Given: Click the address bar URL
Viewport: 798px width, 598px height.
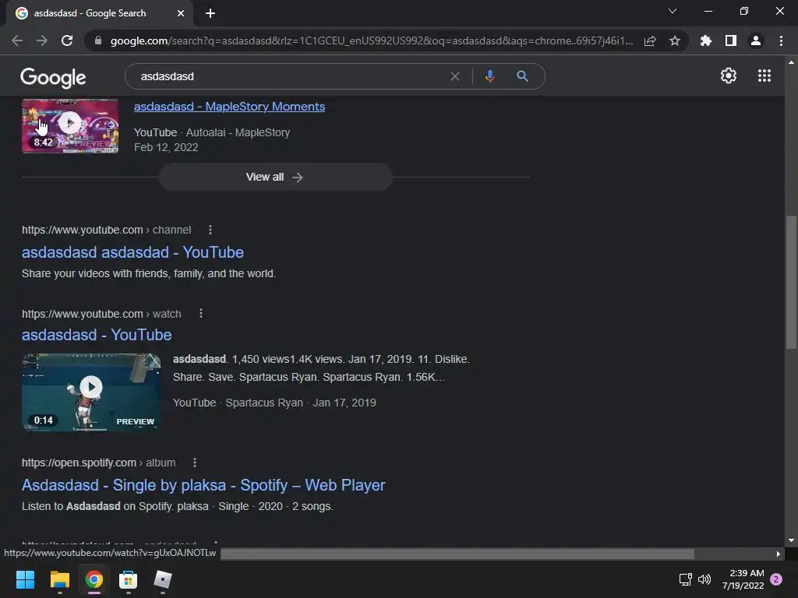Looking at the screenshot, I should coord(372,40).
